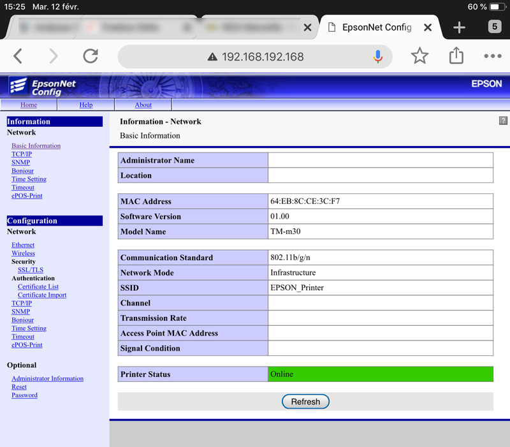Open the About menu link
The width and height of the screenshot is (510, 447).
pyautogui.click(x=143, y=105)
